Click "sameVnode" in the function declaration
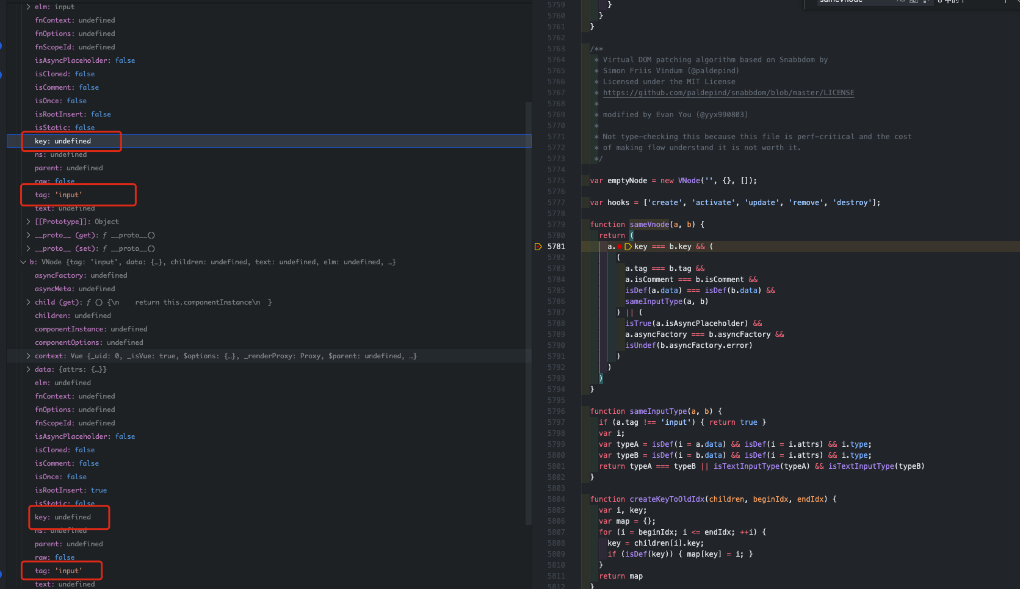 coord(649,225)
